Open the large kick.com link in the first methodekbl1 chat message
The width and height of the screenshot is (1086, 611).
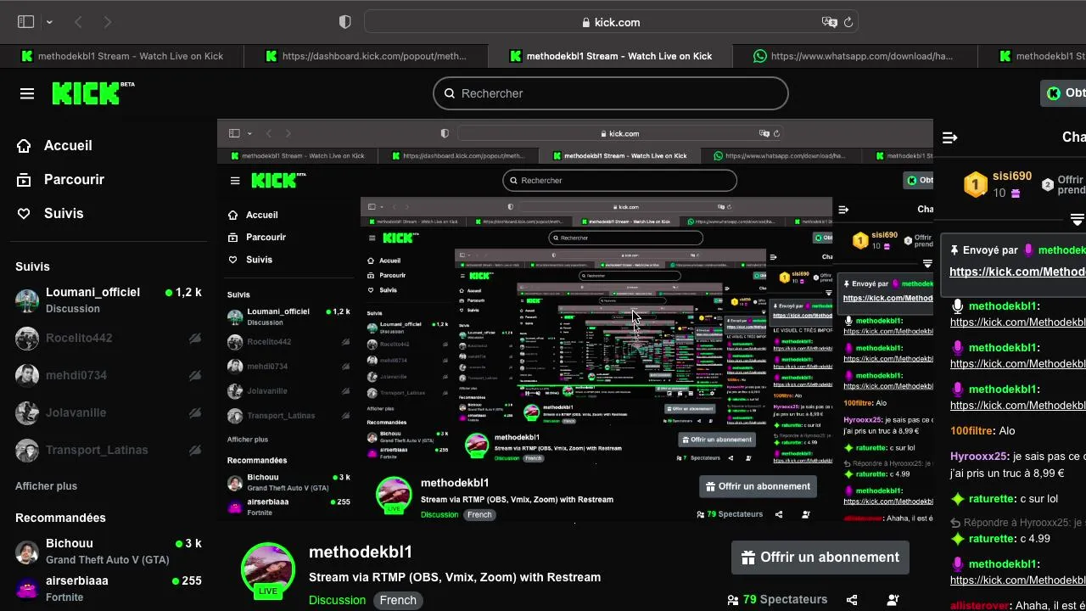click(x=1017, y=322)
